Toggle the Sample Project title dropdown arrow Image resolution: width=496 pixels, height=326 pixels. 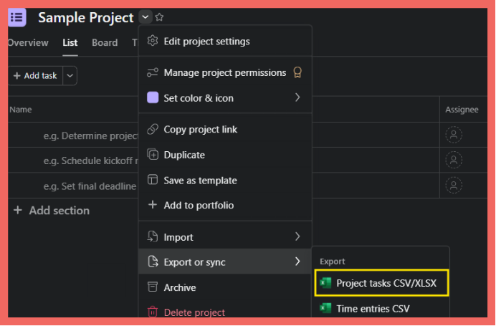(146, 18)
